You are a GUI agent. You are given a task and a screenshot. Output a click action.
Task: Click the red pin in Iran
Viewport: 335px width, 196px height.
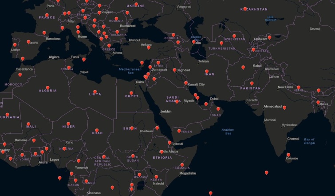207,71
